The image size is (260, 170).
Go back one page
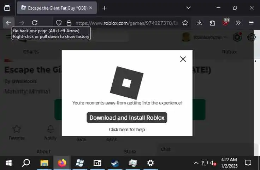8,23
